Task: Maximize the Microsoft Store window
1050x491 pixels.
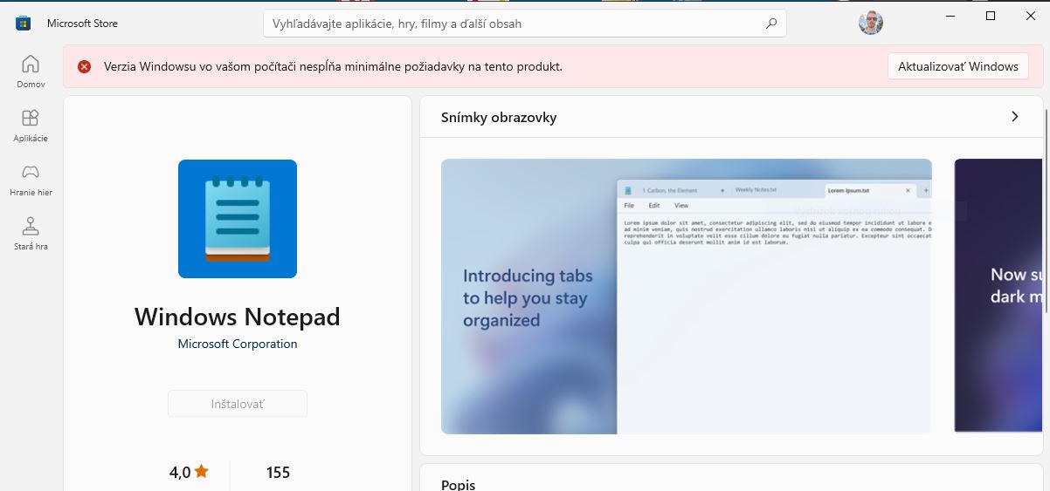Action: tap(991, 16)
